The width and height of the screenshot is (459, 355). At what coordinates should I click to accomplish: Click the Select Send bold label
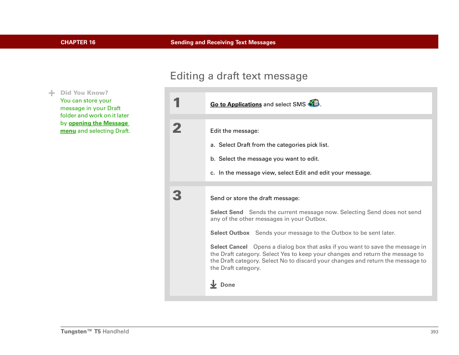point(227,212)
